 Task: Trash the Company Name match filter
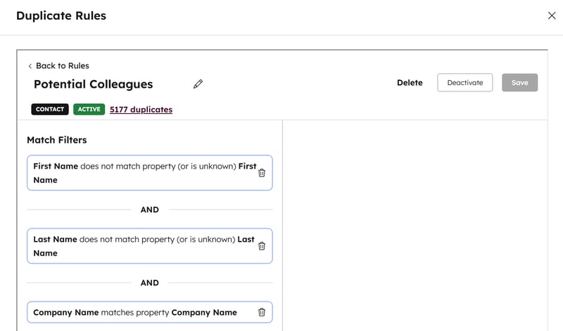click(262, 312)
